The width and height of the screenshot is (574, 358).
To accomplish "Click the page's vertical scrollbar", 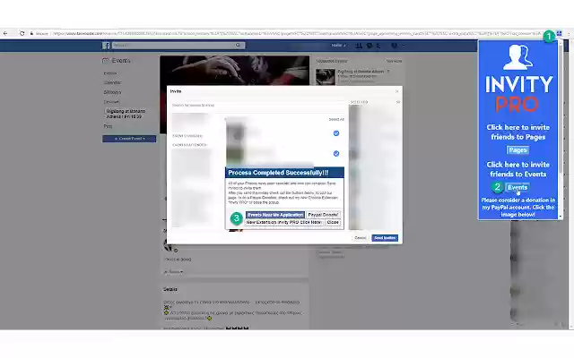I will tap(571, 183).
